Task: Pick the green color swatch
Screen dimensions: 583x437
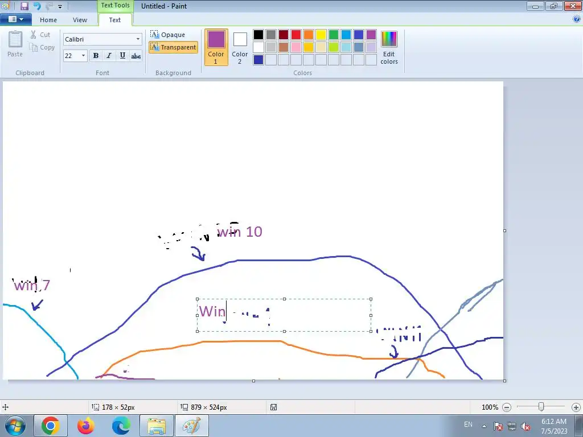Action: [x=334, y=35]
